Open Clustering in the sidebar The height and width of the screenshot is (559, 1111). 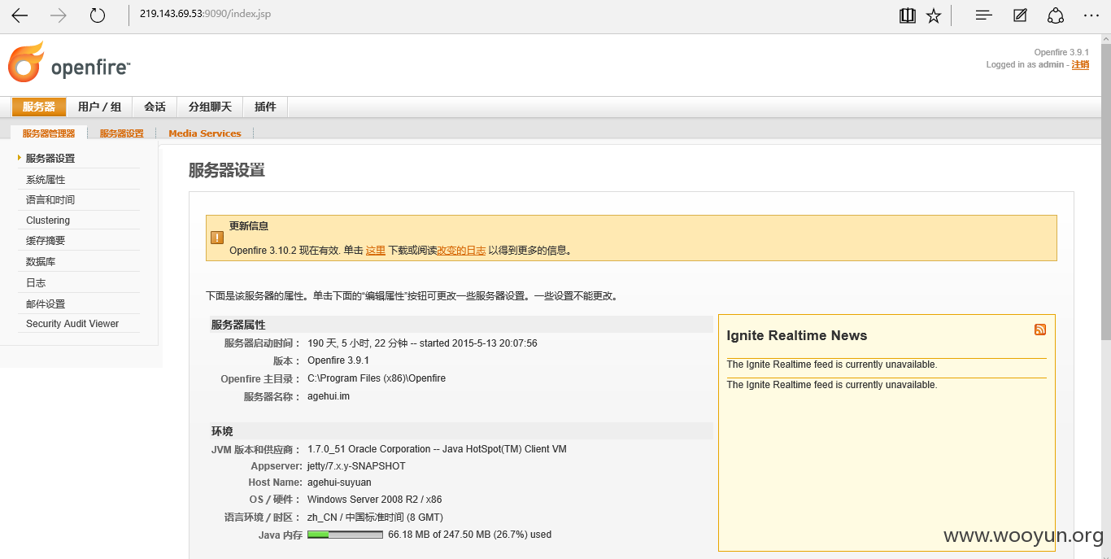(x=48, y=221)
